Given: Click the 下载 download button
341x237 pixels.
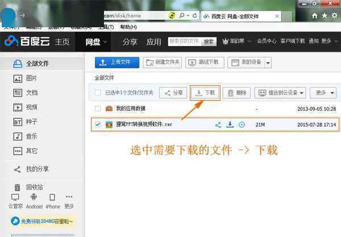Looking at the screenshot, I should pyautogui.click(x=205, y=93).
